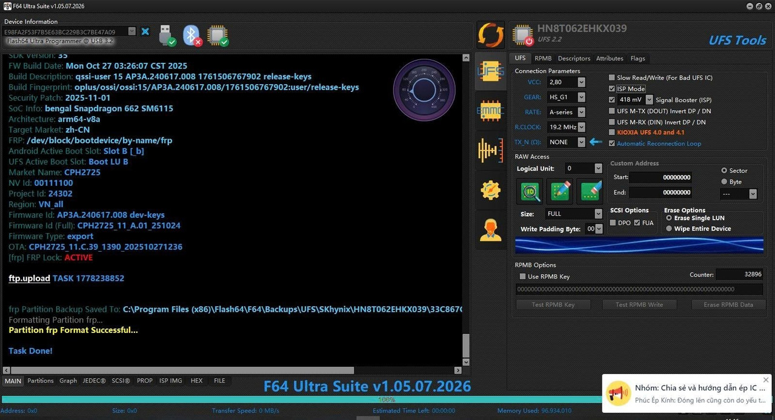775x420 pixels.
Task: Click the orange refresh arrows icon
Action: pos(491,35)
